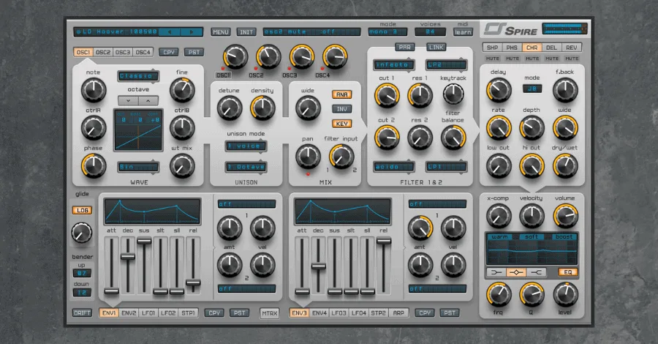Click the pan knob in MIX
The width and height of the screenshot is (658, 344).
click(x=308, y=156)
